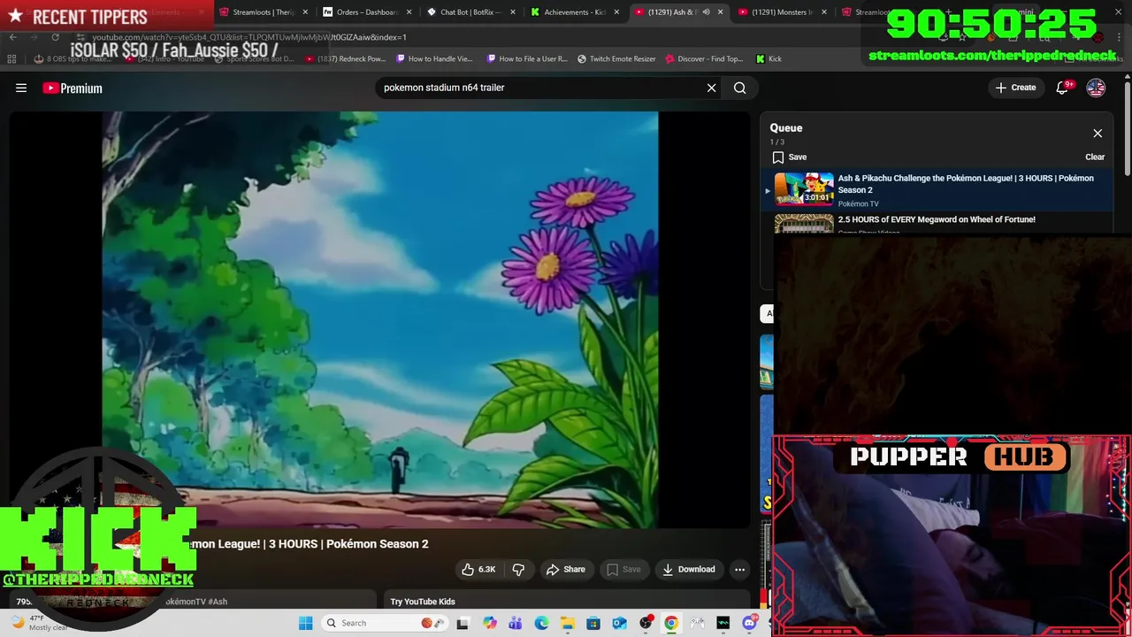The image size is (1132, 637).
Task: Open Microsoft Teams from the taskbar
Action: pyautogui.click(x=515, y=623)
